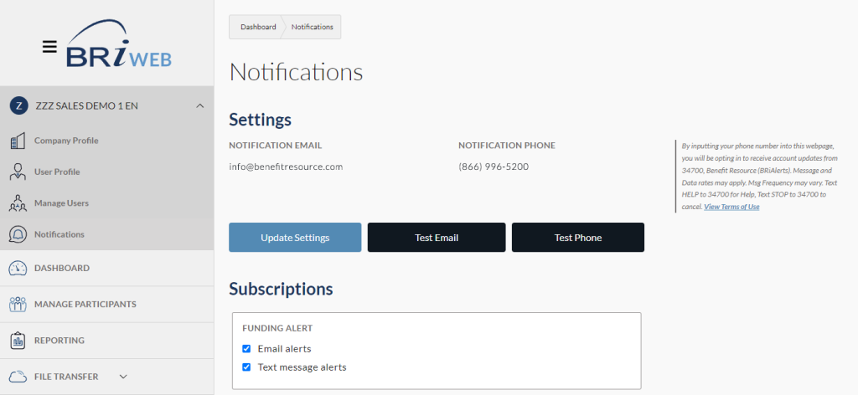Collapse the ZZZ Sales Demo 1 EN section

[x=199, y=106]
